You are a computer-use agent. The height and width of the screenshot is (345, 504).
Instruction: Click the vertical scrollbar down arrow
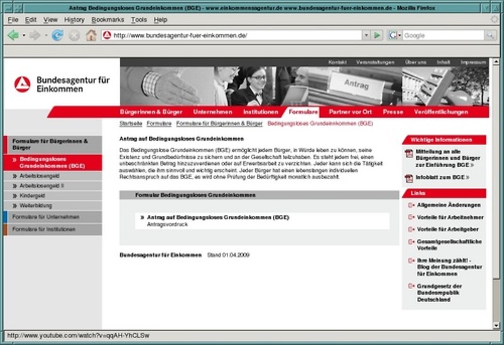pos(496,326)
